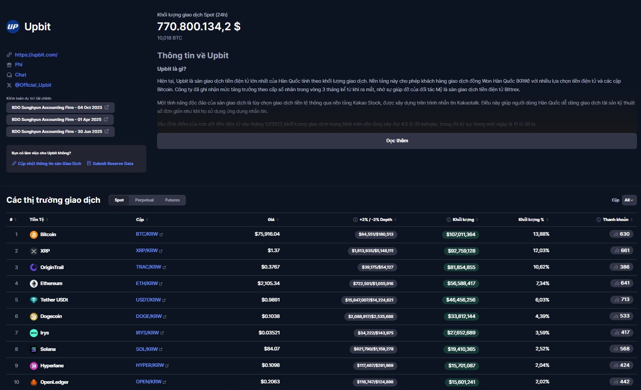641x390 pixels.
Task: Sort by Khối lượng column
Action: tap(465, 220)
